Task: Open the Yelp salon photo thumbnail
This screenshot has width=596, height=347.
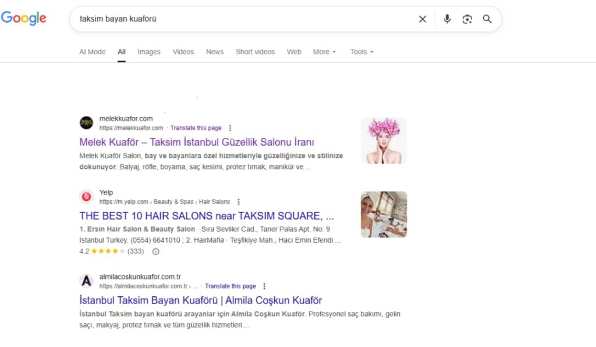Action: pyautogui.click(x=384, y=214)
